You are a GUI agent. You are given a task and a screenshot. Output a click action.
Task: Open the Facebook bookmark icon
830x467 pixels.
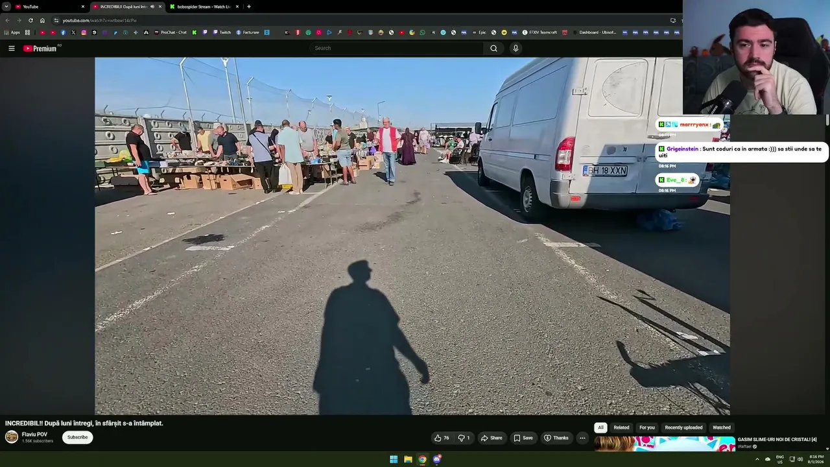[x=63, y=32]
